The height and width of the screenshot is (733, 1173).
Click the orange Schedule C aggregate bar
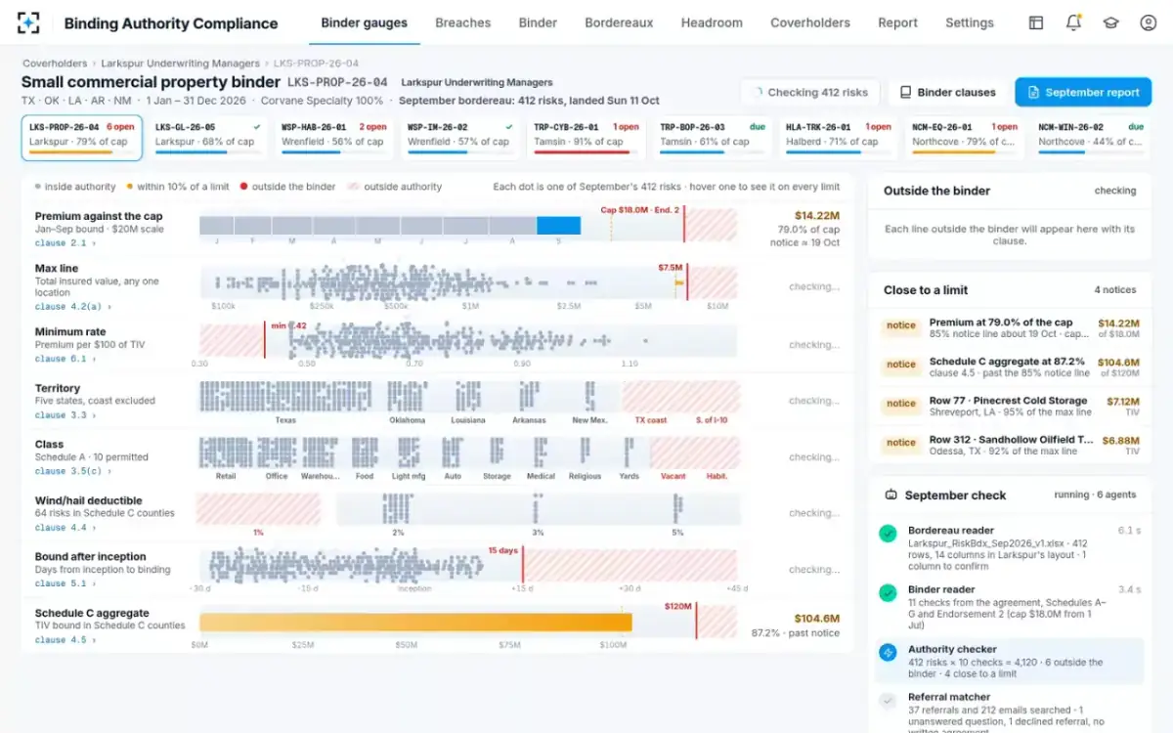(x=415, y=622)
